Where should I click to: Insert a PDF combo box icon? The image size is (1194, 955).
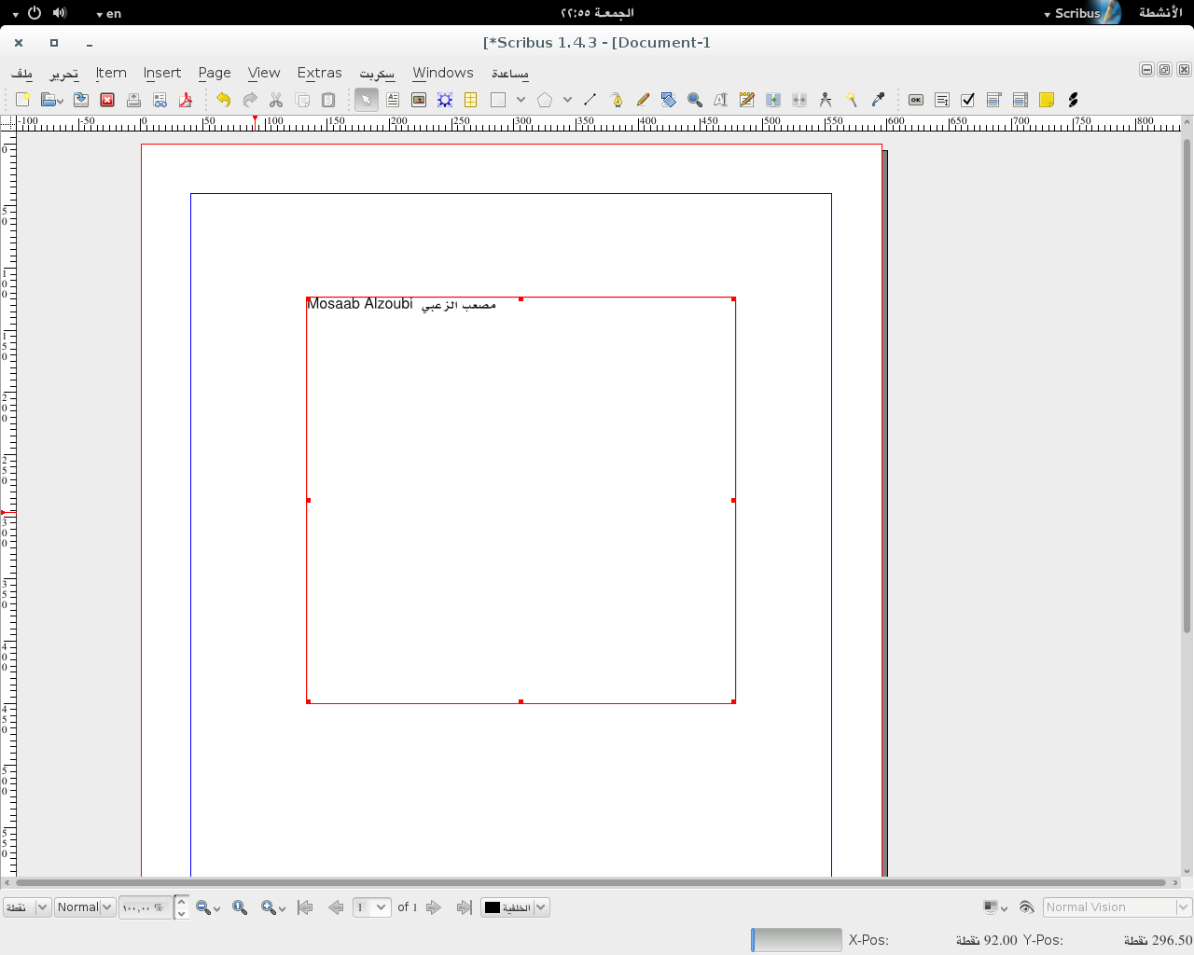pos(994,100)
